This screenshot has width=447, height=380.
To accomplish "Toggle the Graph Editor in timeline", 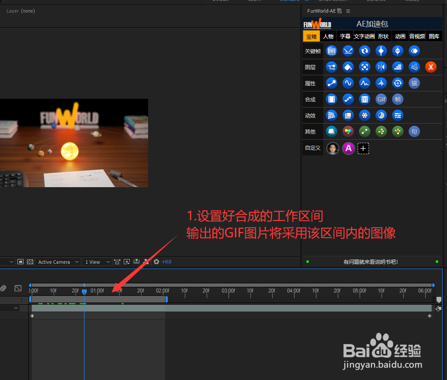I will coord(18,288).
